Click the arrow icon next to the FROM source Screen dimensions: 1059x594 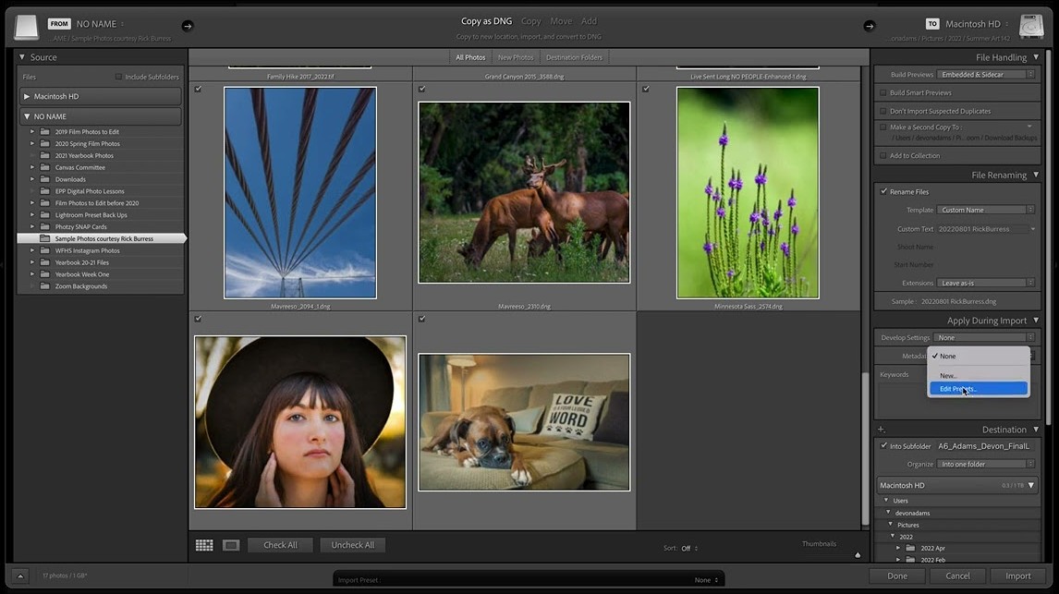point(187,26)
